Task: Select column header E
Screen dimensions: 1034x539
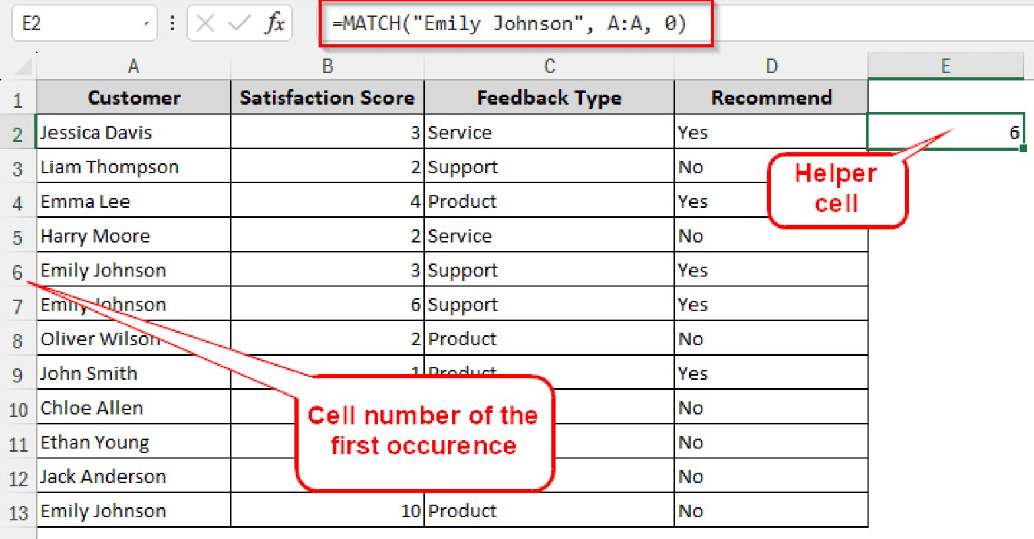Action: coord(945,66)
